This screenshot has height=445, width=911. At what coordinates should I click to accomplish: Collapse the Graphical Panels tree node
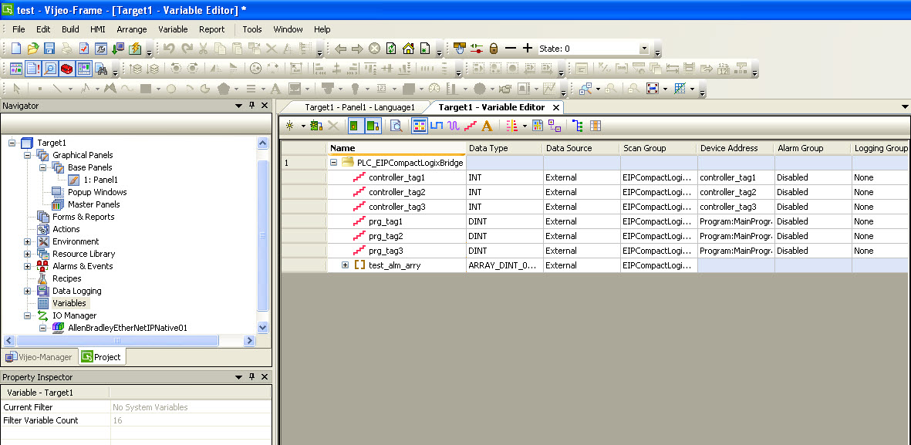27,155
